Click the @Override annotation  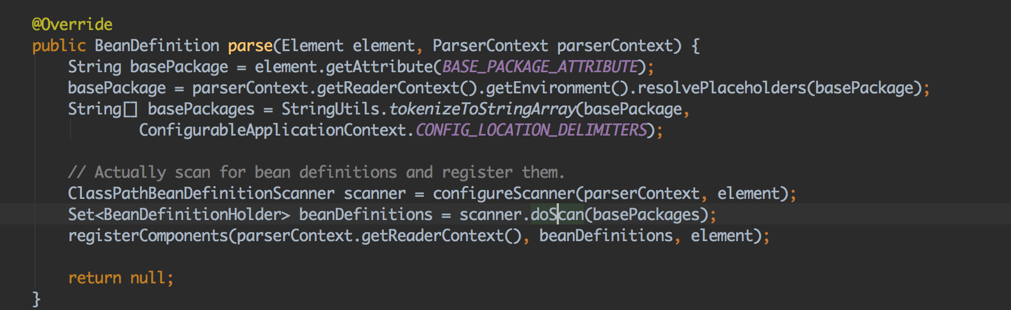[72, 24]
